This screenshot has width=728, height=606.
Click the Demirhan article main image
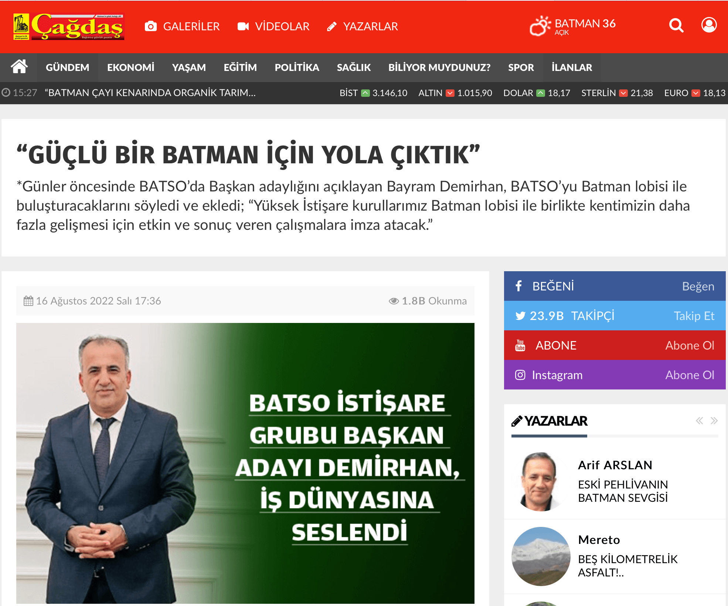(x=245, y=463)
